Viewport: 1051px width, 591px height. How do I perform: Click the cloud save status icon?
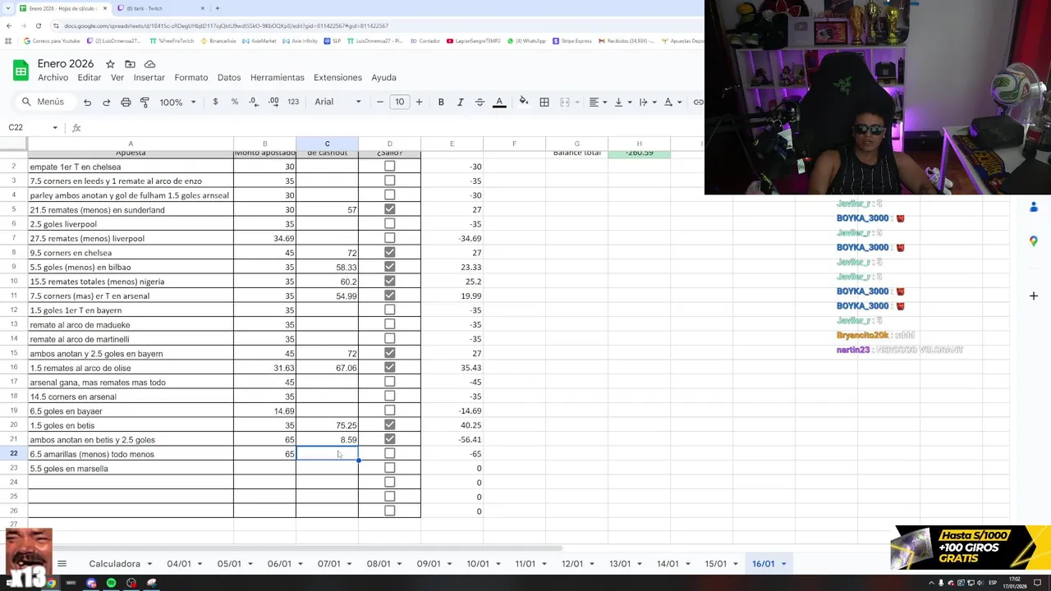(x=149, y=64)
